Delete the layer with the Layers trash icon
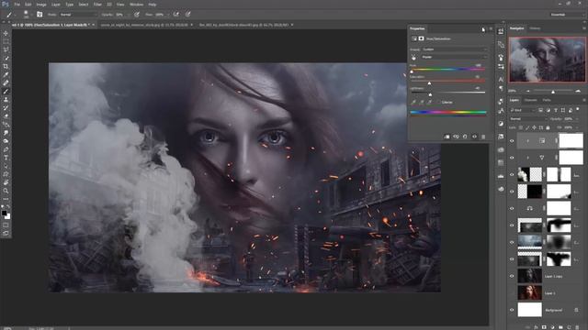The height and width of the screenshot is (330, 588). (x=577, y=327)
